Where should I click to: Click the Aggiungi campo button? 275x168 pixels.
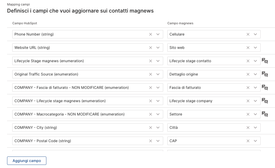27,161
